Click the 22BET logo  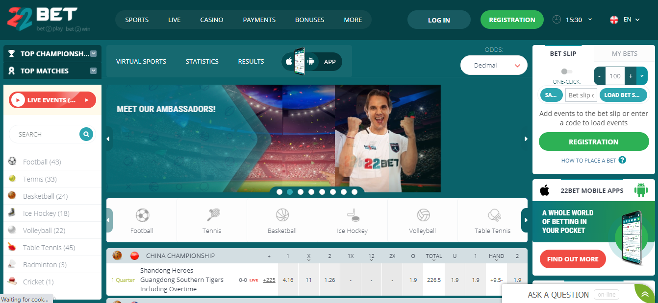(x=49, y=20)
